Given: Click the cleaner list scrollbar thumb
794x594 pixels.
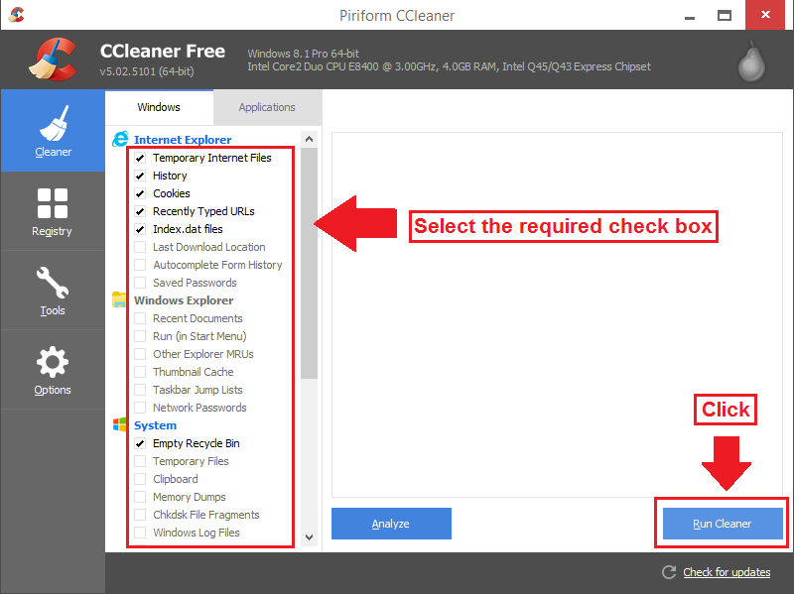Looking at the screenshot, I should pyautogui.click(x=310, y=263).
